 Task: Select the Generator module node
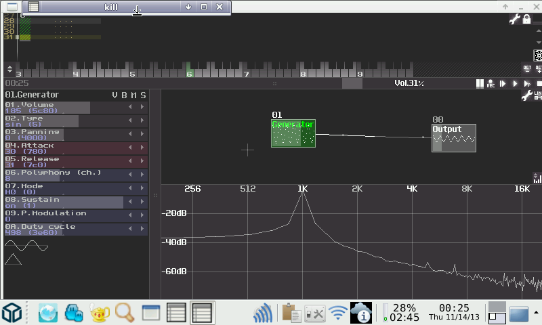(x=293, y=133)
